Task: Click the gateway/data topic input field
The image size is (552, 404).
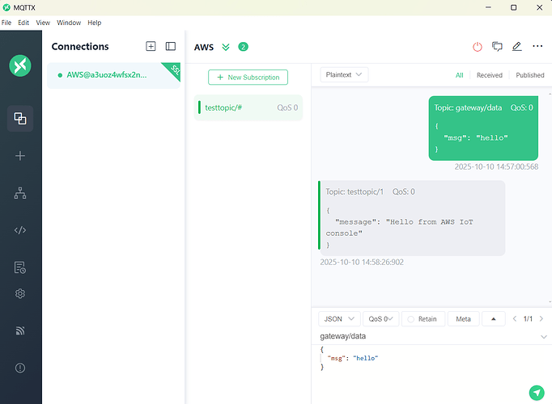Action: pos(425,336)
